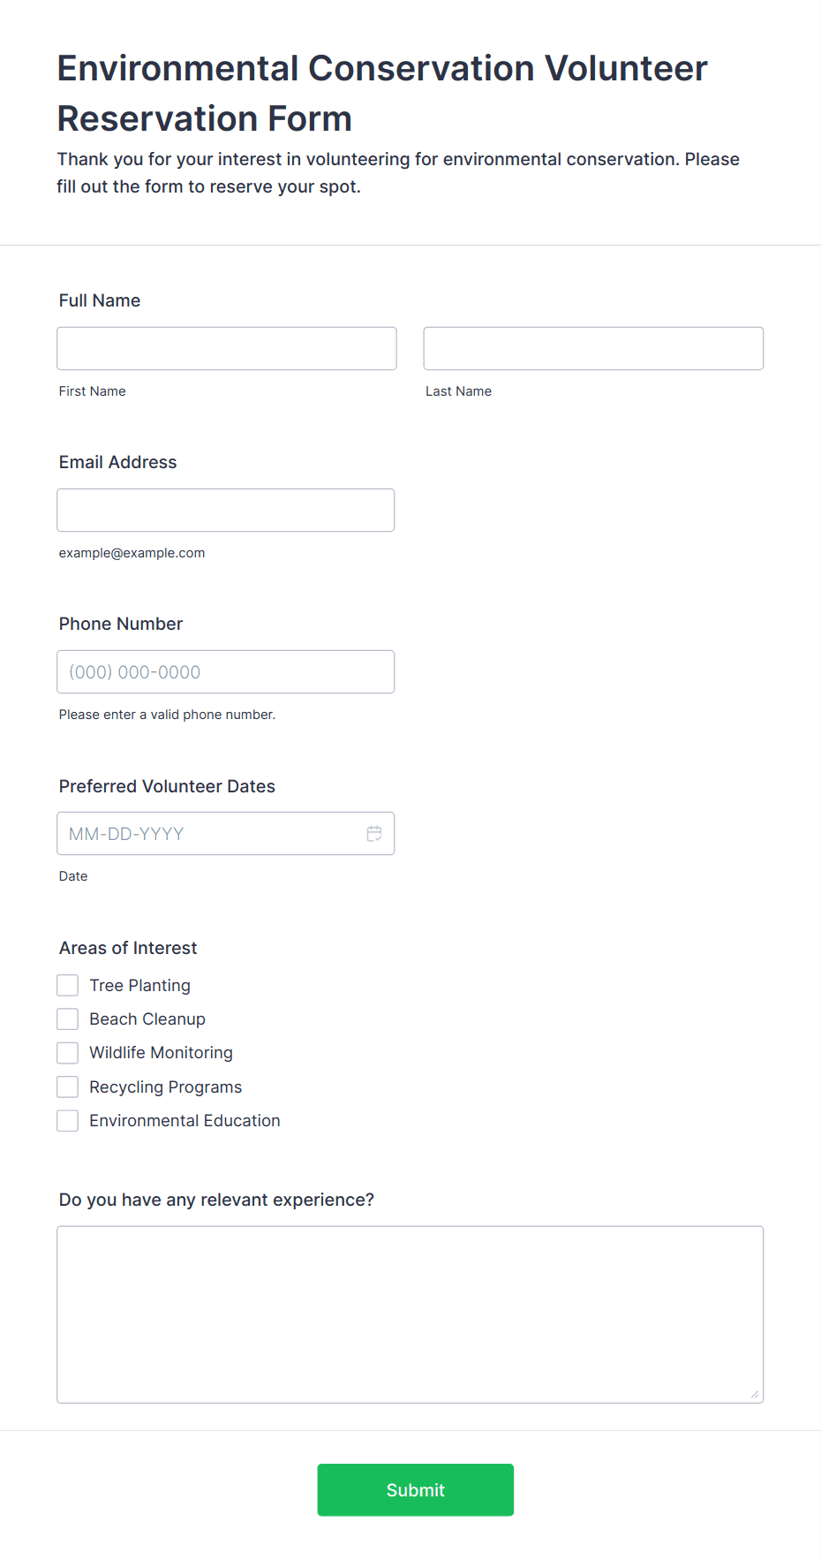Toggle the Environmental Education checkbox
821x1560 pixels.
point(68,1120)
